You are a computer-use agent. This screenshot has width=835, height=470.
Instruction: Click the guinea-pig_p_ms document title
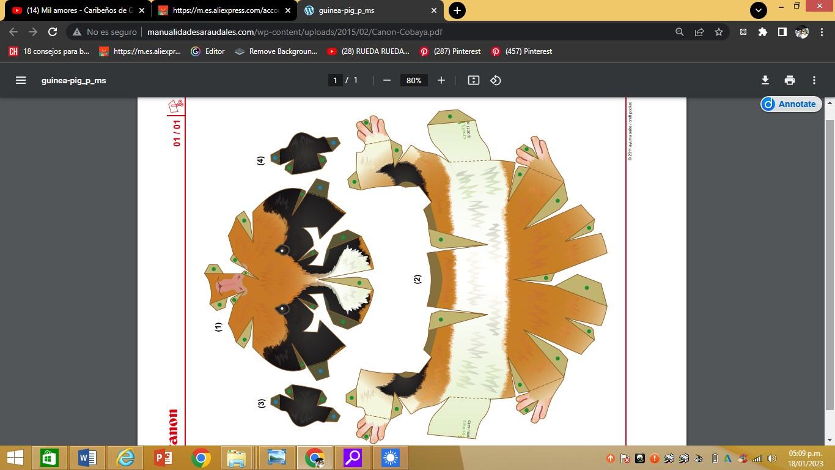74,80
